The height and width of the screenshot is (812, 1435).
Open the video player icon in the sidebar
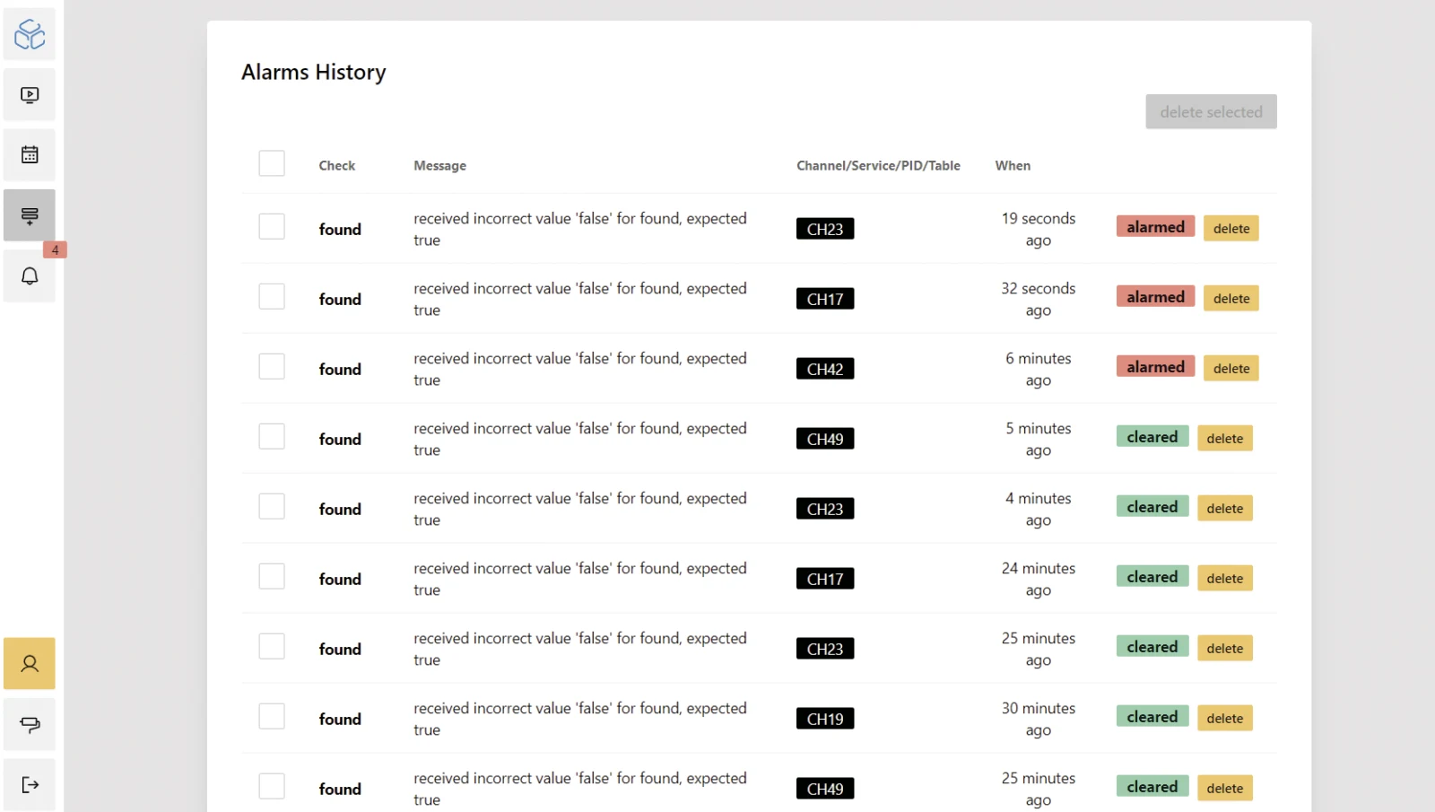pos(30,94)
